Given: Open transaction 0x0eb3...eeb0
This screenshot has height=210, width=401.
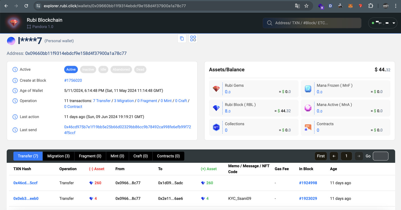Looking at the screenshot, I should click(x=26, y=199).
